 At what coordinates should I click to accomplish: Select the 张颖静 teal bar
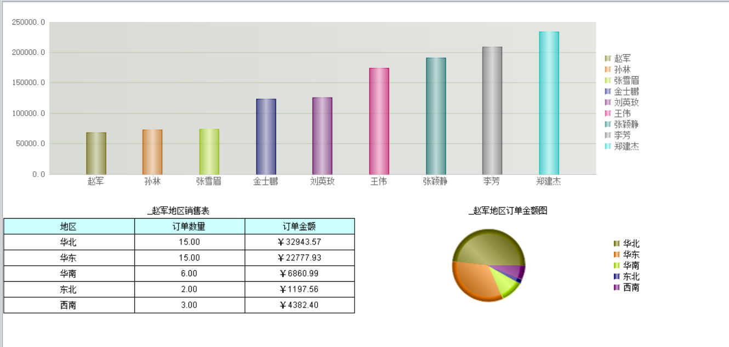pos(436,116)
